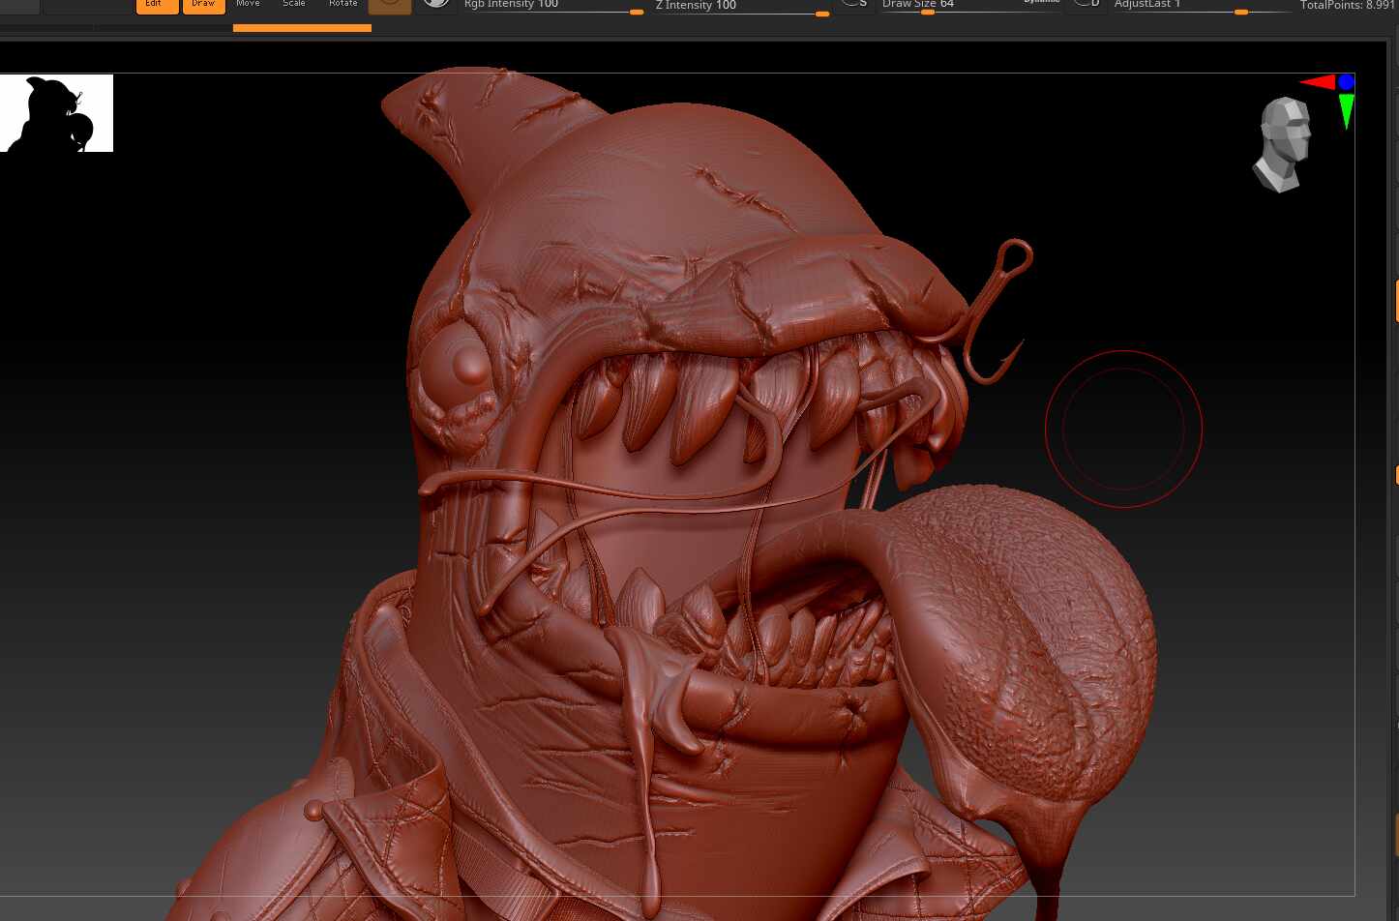The image size is (1399, 921).
Task: Click the blue Z-axis dot
Action: [x=1346, y=82]
